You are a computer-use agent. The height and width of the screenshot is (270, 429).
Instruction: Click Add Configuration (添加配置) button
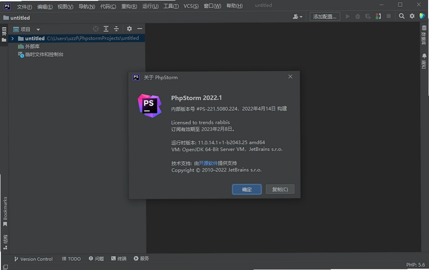pyautogui.click(x=325, y=17)
